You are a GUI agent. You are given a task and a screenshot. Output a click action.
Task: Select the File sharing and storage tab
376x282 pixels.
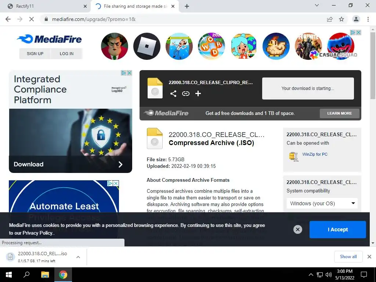[x=135, y=6]
